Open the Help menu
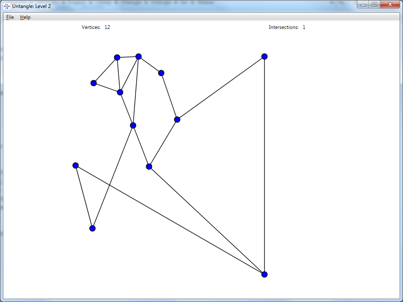The height and width of the screenshot is (302, 403). (x=25, y=17)
